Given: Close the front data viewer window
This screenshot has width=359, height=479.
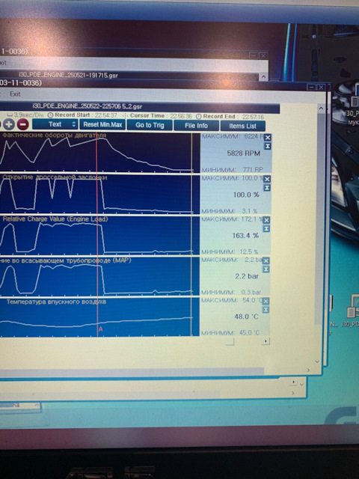Looking at the screenshot, I should pyautogui.click(x=321, y=88).
